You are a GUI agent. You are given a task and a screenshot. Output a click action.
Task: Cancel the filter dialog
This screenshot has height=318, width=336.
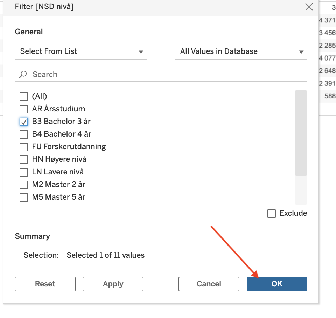point(209,284)
